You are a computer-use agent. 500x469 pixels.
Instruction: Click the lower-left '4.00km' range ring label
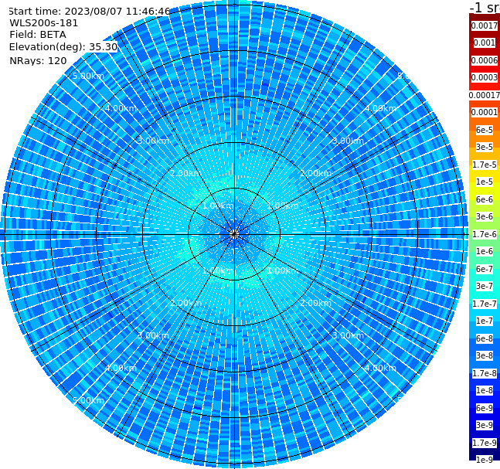click(121, 368)
